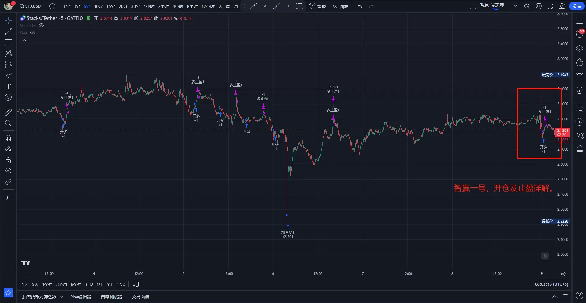
Task: Add a symbol to compare
Action: pos(52,6)
